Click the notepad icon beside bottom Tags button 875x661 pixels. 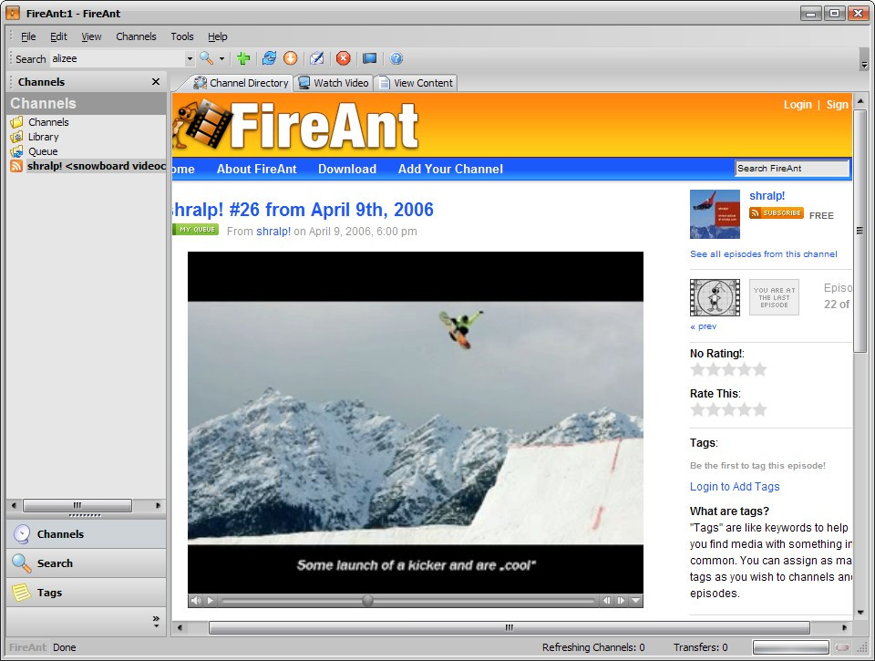point(22,593)
